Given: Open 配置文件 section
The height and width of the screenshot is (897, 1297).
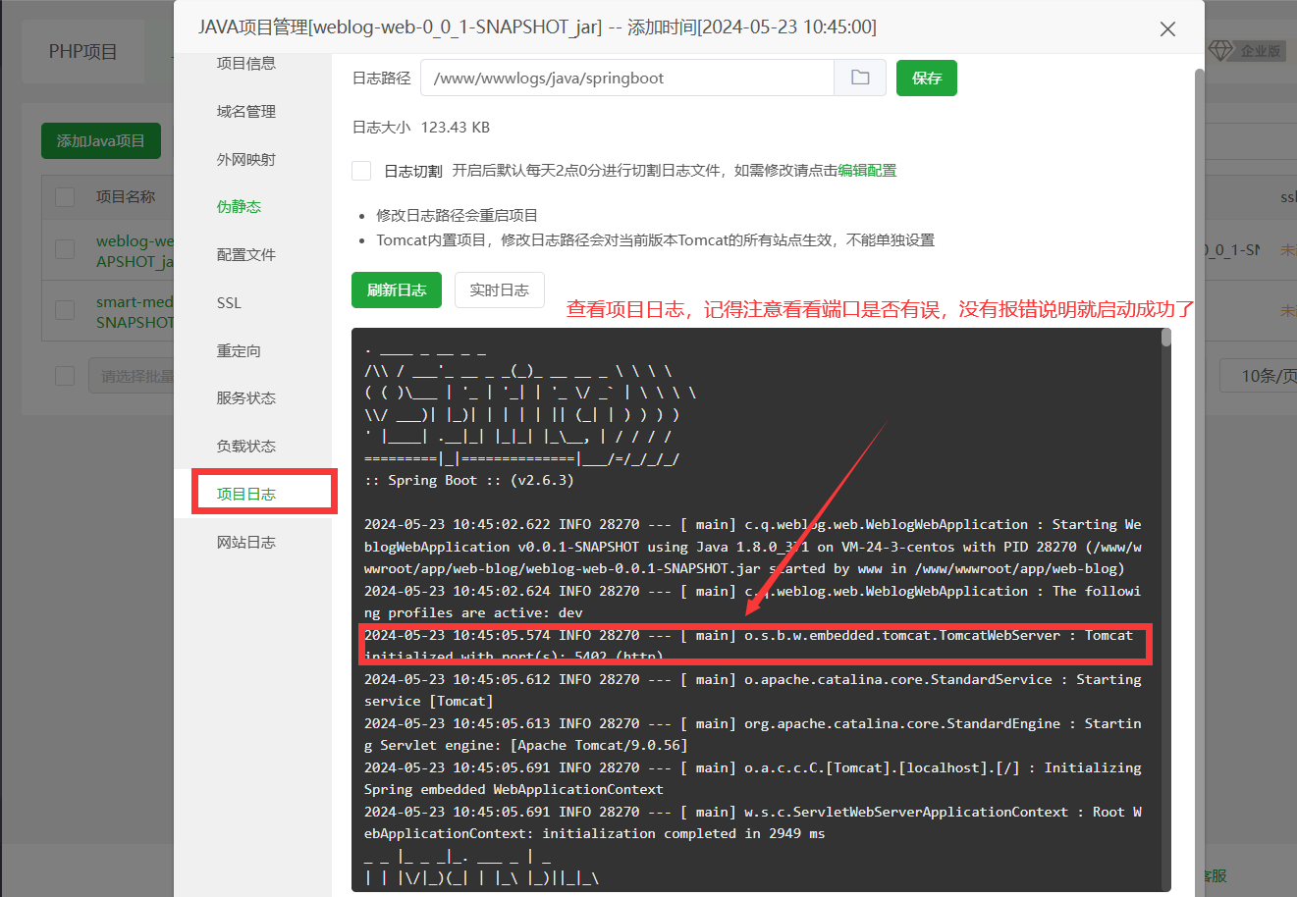Looking at the screenshot, I should click(246, 254).
